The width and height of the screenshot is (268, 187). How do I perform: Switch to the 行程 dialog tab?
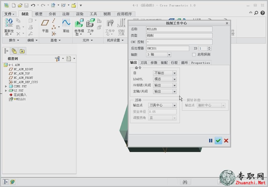(174, 63)
